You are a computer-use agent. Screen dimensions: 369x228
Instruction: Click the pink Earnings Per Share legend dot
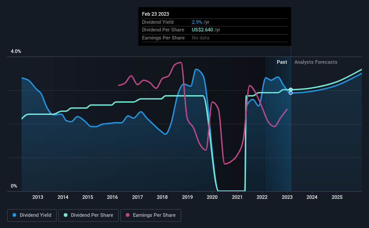coord(128,215)
